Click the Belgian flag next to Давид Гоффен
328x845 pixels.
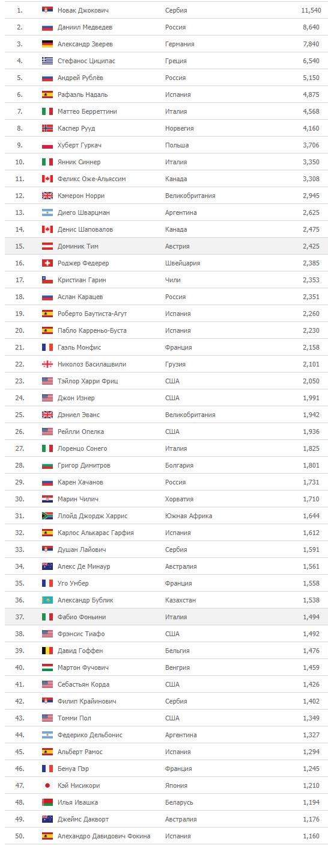click(47, 651)
